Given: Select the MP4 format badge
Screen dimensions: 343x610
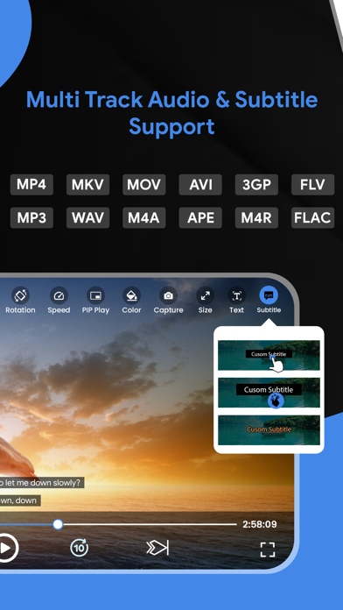Looking at the screenshot, I should [31, 184].
